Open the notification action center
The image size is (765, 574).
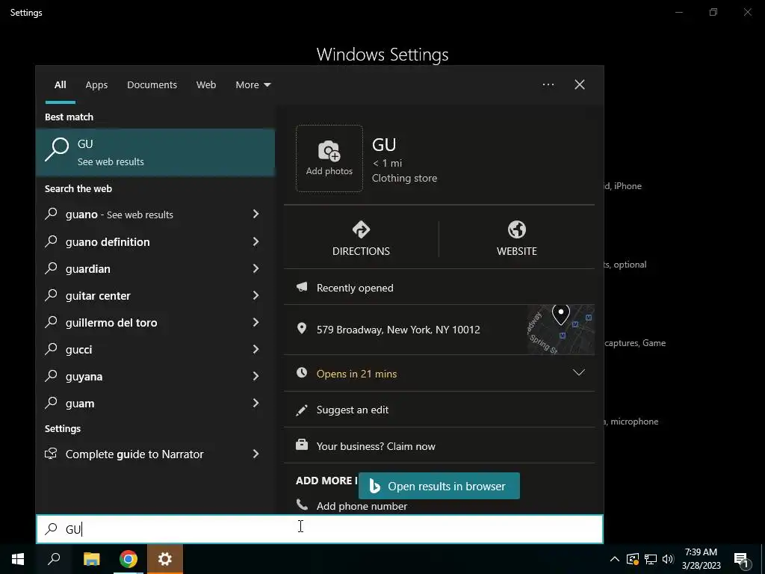741,559
